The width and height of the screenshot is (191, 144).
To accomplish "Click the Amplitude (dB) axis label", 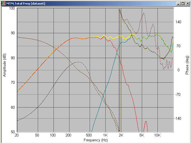I will [4, 65].
